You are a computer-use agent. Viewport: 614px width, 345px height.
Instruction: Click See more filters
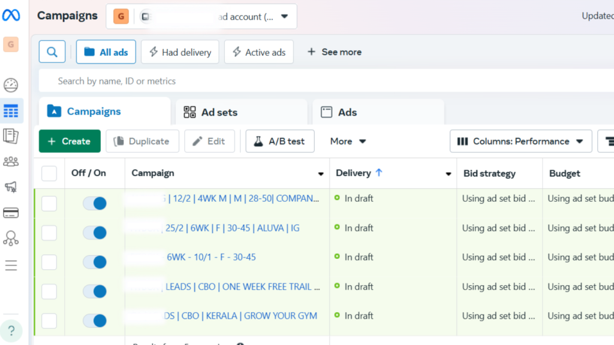pos(335,52)
